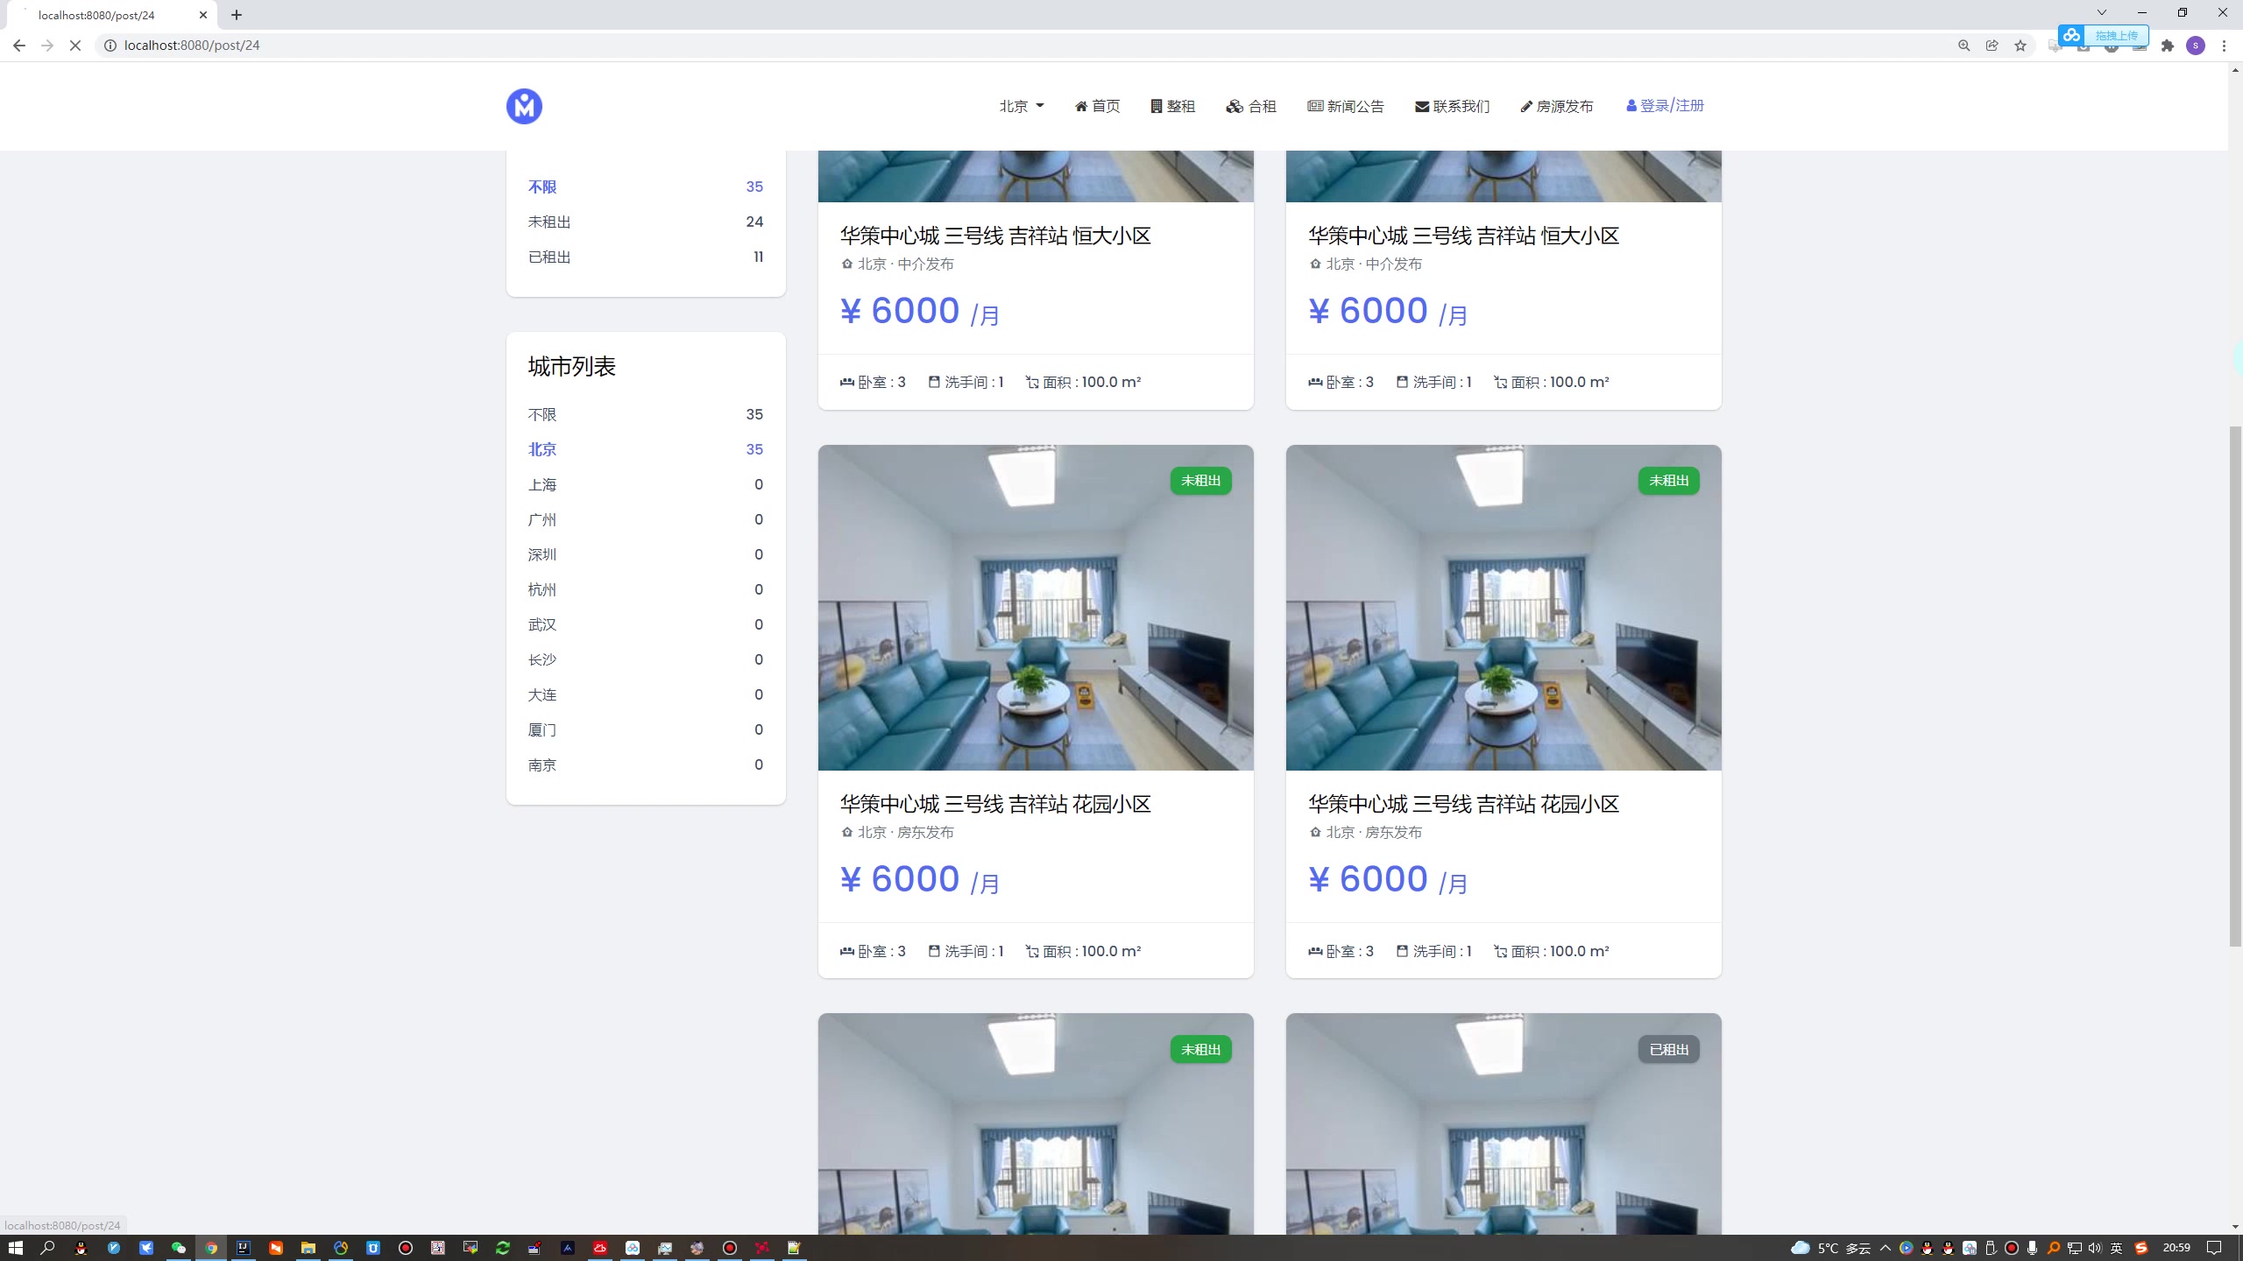Click the browser back arrow
Viewport: 2243px width, 1261px height.
(x=19, y=46)
